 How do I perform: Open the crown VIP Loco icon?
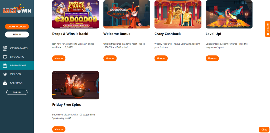(x=5, y=74)
